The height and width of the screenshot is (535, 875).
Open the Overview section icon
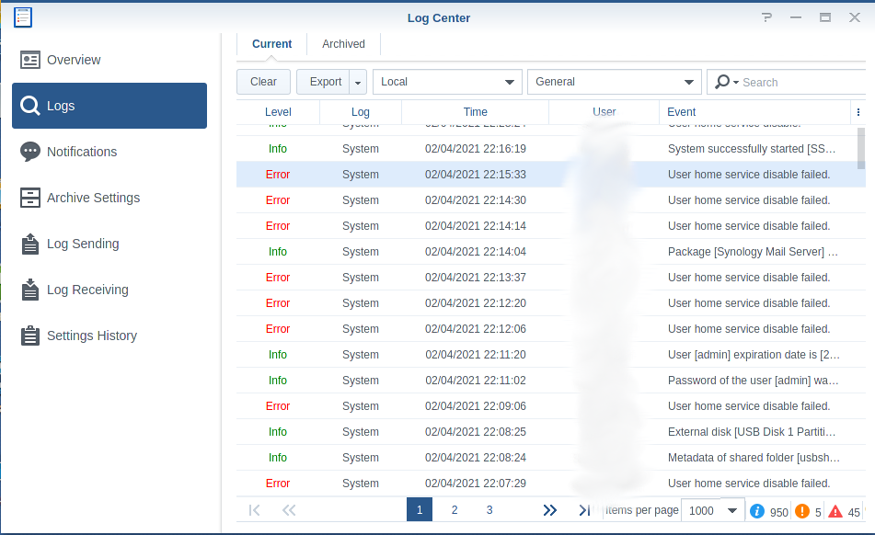(x=30, y=60)
